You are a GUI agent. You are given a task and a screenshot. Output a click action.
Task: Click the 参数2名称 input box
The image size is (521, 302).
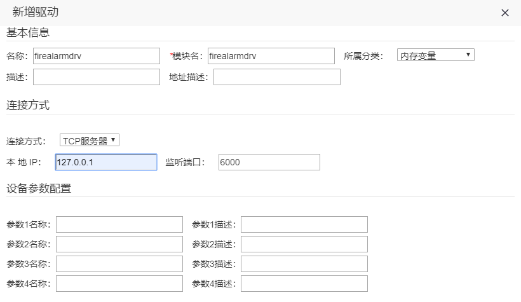119,244
